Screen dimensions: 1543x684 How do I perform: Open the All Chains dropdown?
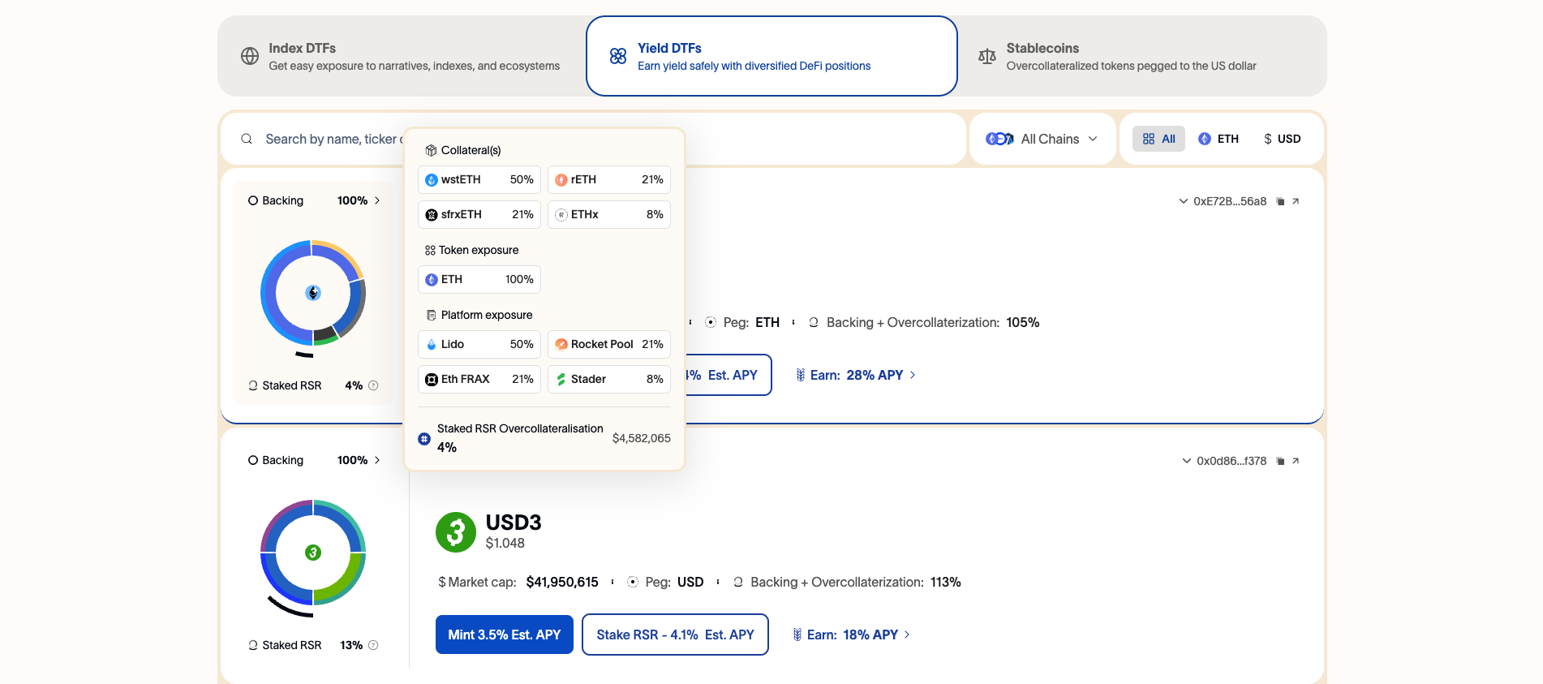pos(1042,139)
